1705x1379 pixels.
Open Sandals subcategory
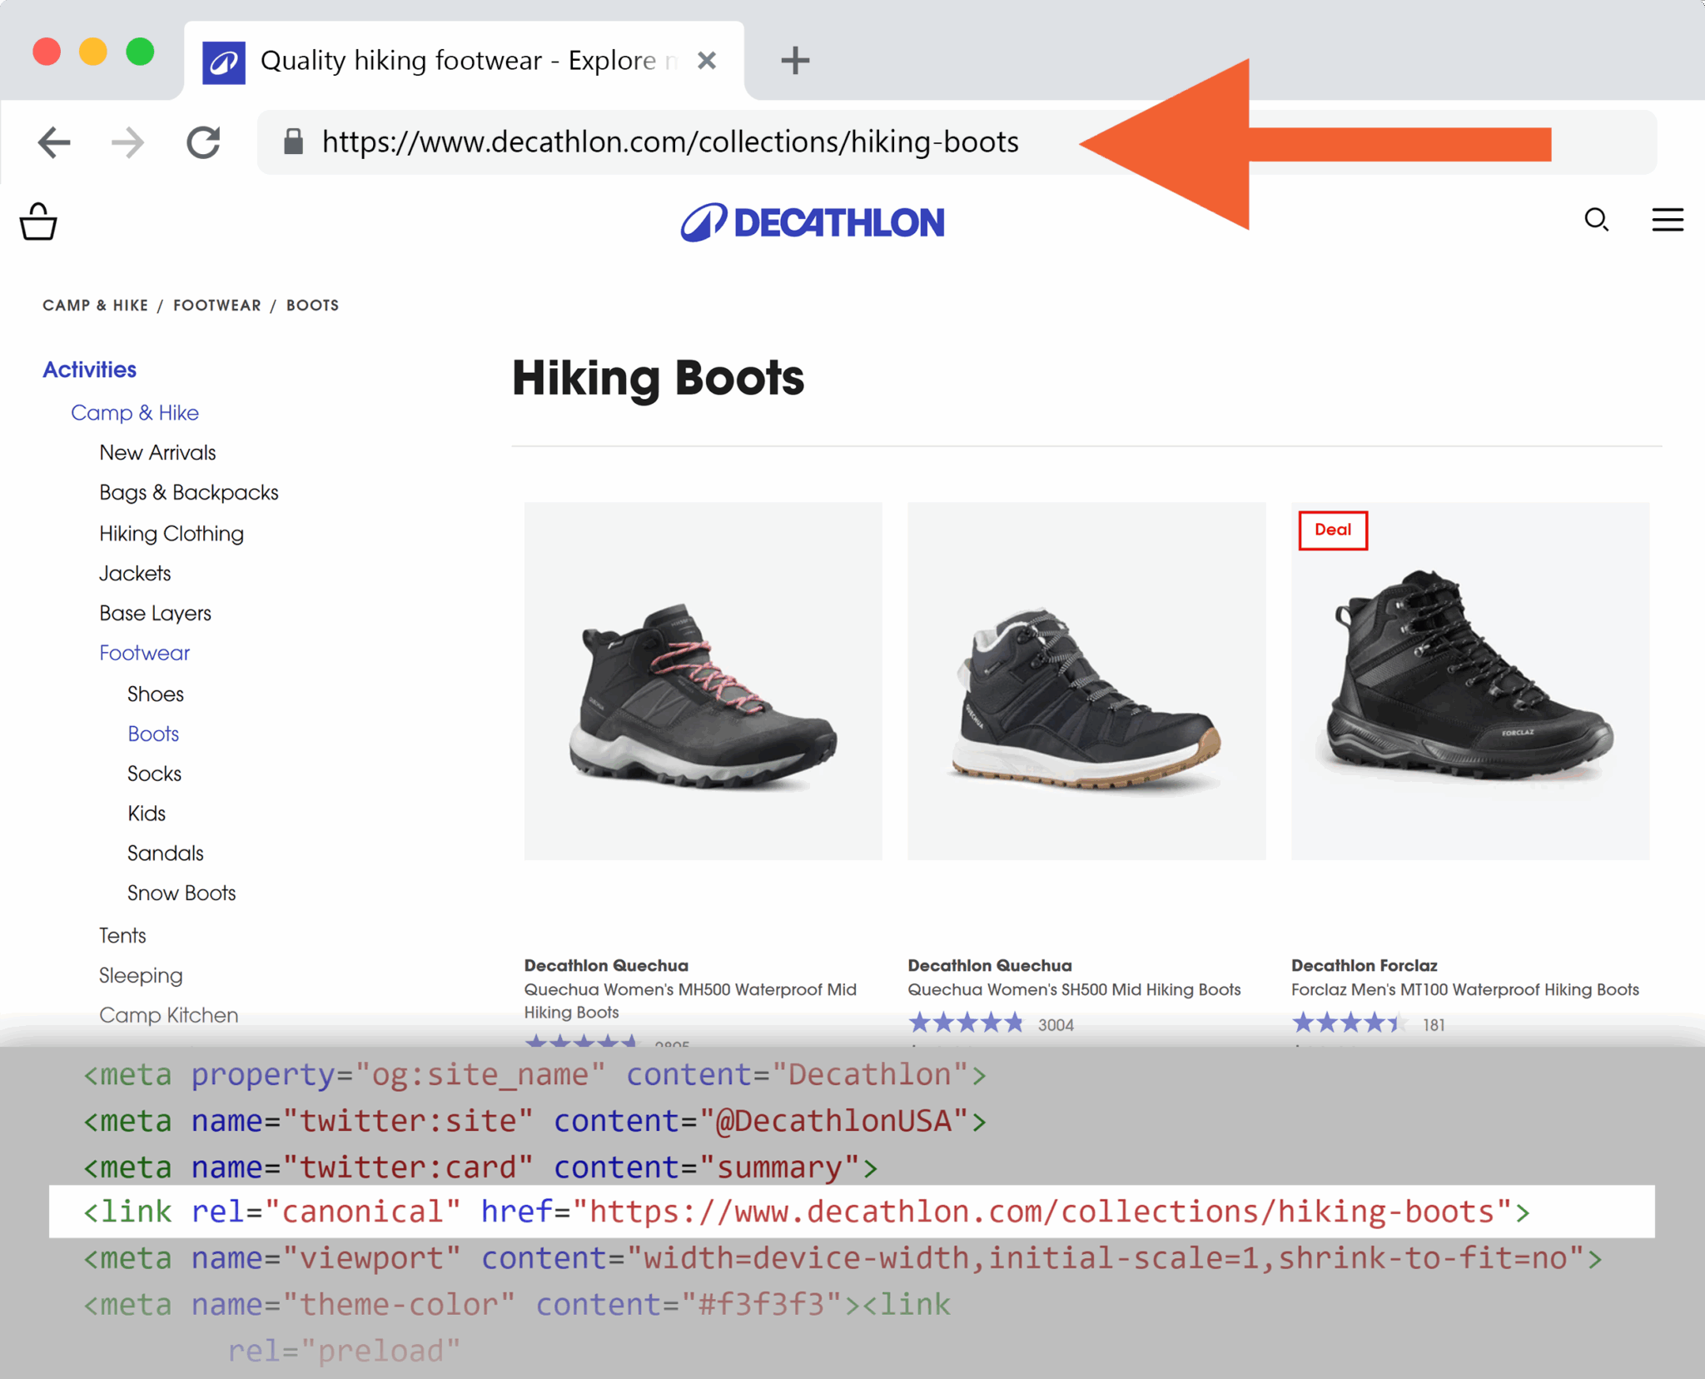[165, 854]
